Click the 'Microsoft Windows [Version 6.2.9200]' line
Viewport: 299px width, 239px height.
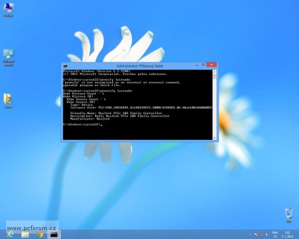97,71
